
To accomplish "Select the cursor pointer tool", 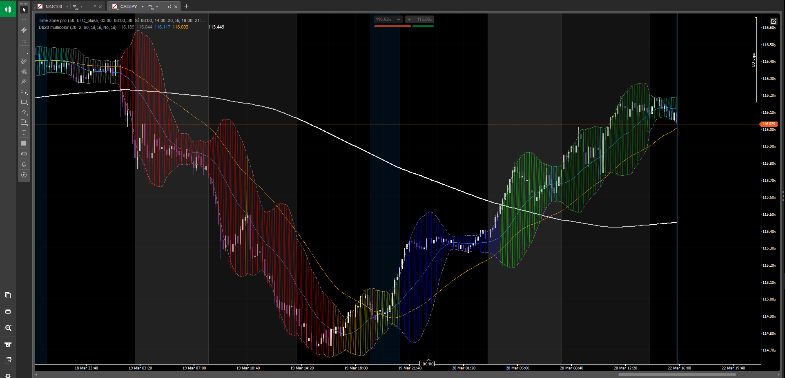I will (24, 9).
